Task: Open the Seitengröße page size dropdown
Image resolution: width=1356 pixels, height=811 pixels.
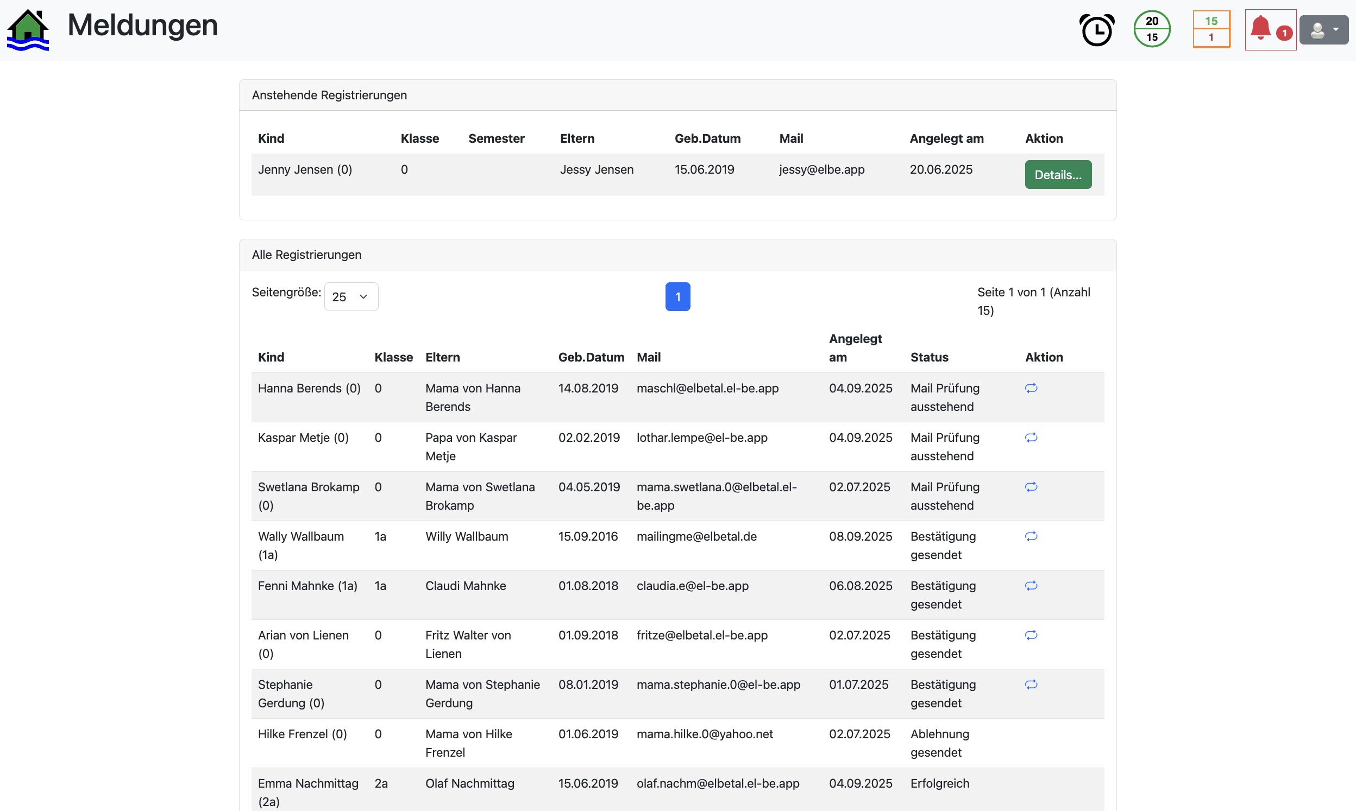Action: (350, 297)
